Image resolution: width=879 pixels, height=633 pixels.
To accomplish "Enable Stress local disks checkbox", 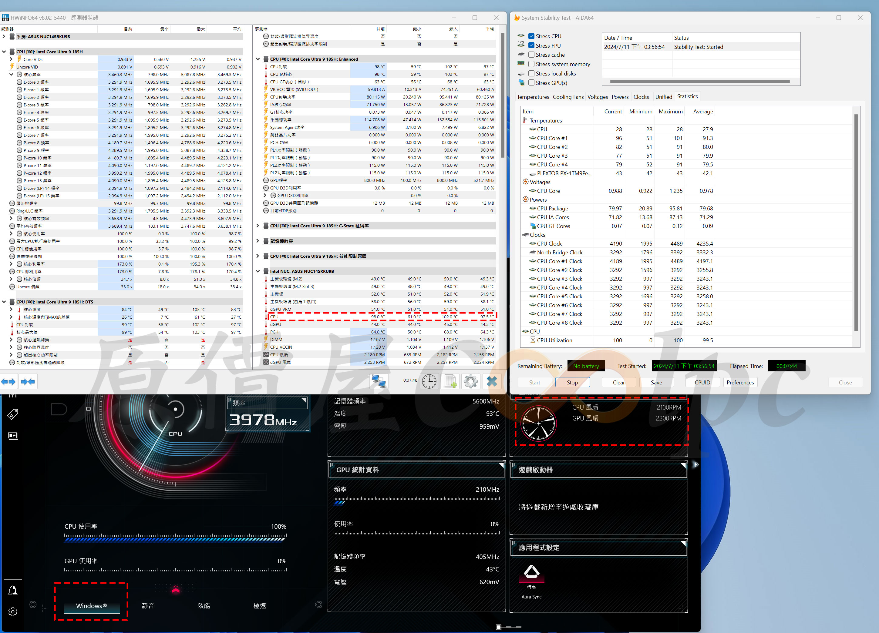I will click(531, 73).
